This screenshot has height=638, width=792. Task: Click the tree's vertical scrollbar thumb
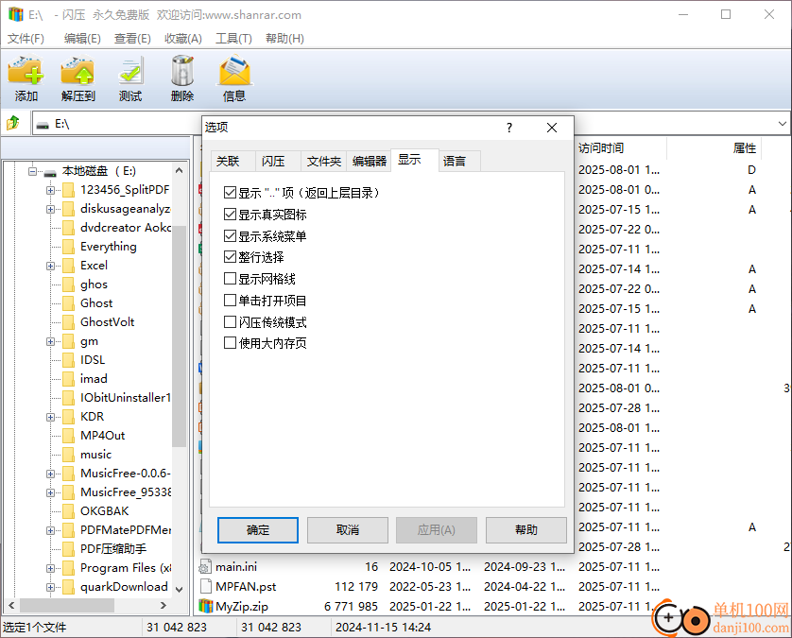pyautogui.click(x=179, y=336)
